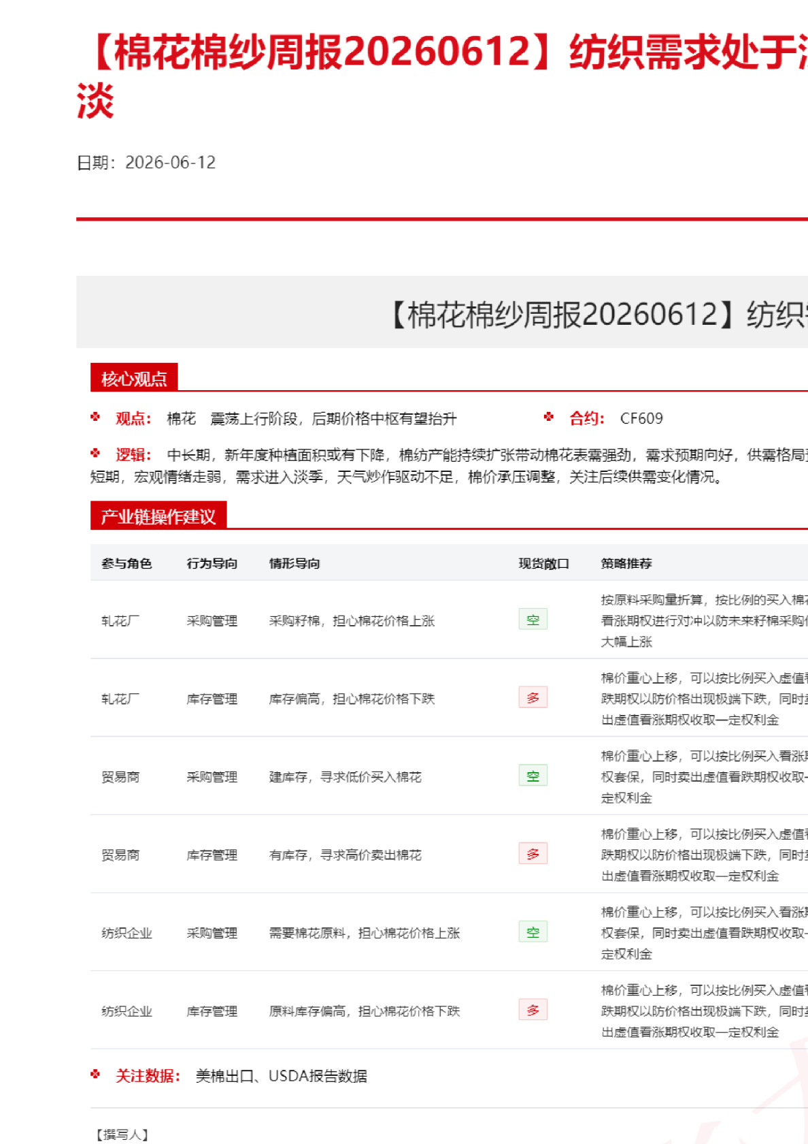The width and height of the screenshot is (808, 1144).
Task: Click the cell 原料库存偏高，担心棉花价格下跌
Action: pos(365,1011)
